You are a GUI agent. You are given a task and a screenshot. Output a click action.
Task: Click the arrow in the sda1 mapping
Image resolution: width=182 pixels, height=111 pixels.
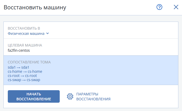[18, 67]
